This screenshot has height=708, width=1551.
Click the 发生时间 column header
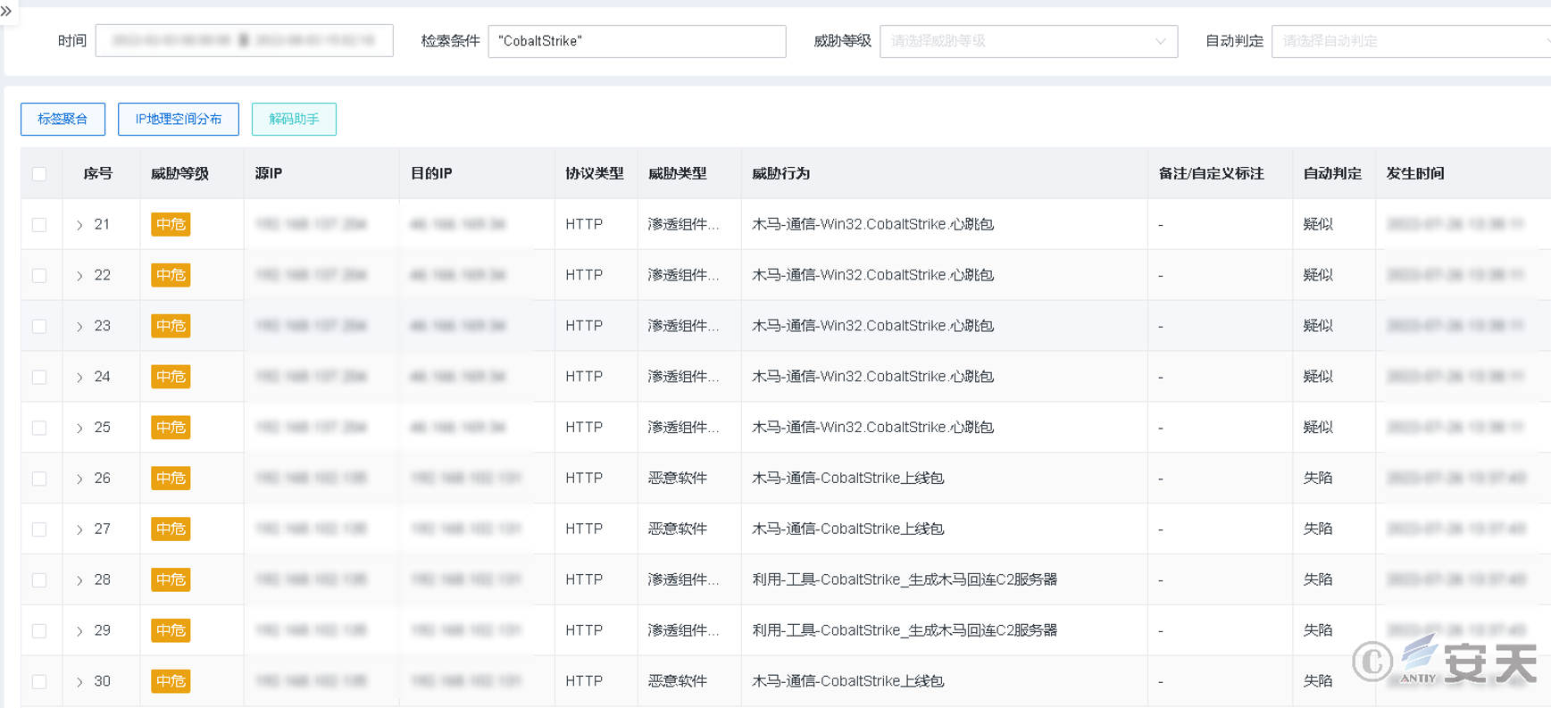pyautogui.click(x=1415, y=173)
